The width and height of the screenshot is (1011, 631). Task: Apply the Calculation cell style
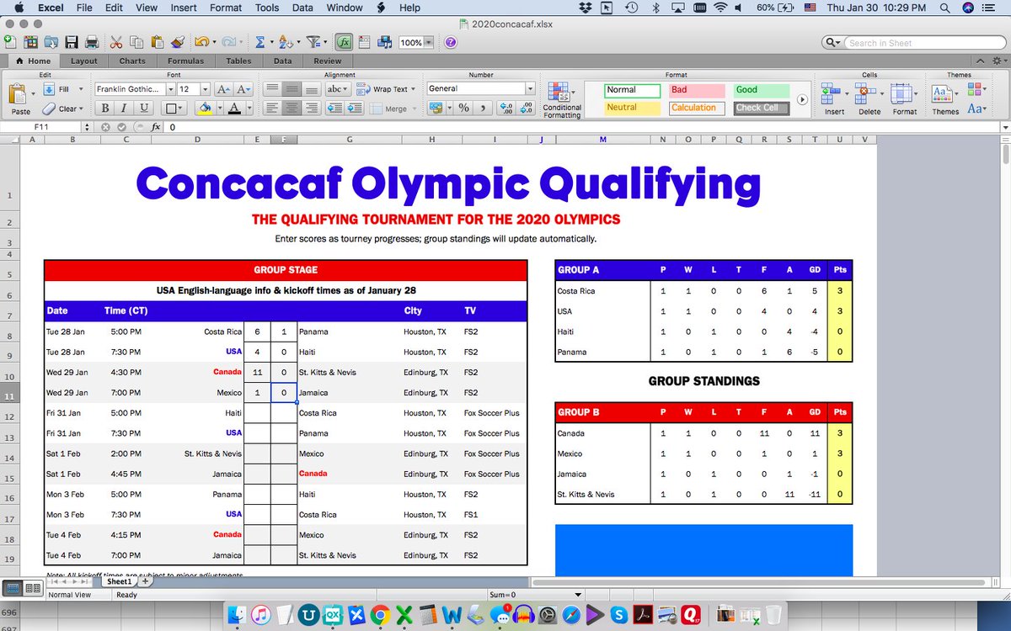pos(698,108)
